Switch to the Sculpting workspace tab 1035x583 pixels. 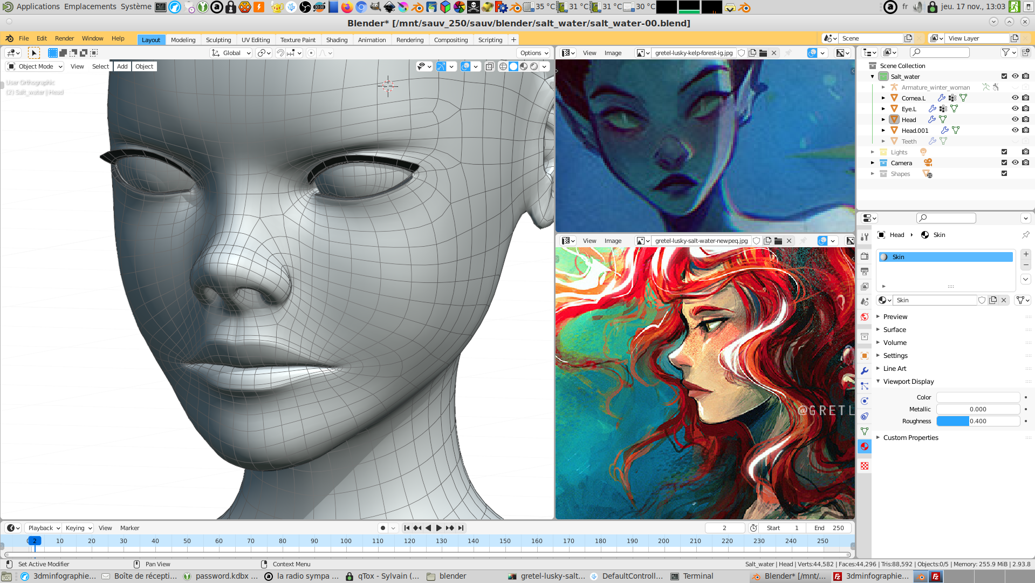click(218, 40)
